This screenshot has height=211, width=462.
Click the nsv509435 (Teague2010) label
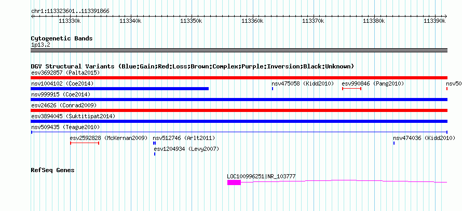(65, 127)
